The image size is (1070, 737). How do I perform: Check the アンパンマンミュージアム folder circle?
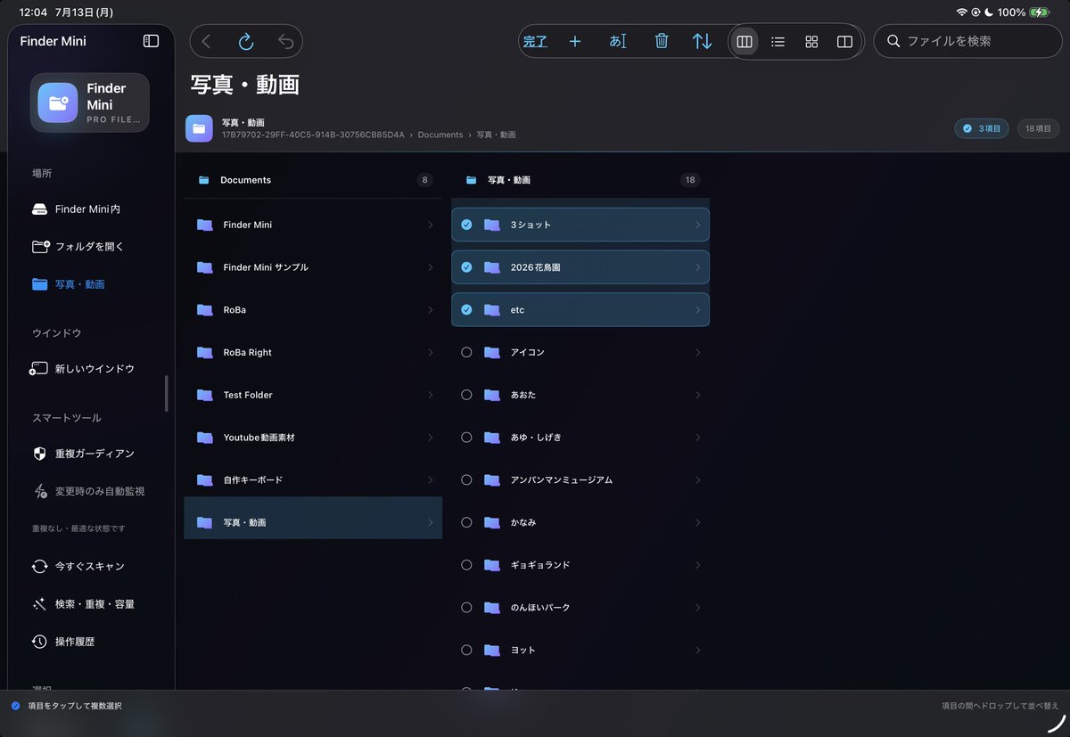click(x=466, y=479)
